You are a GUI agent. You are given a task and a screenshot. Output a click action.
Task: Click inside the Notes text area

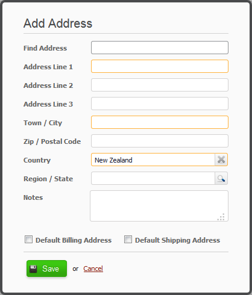tap(159, 206)
